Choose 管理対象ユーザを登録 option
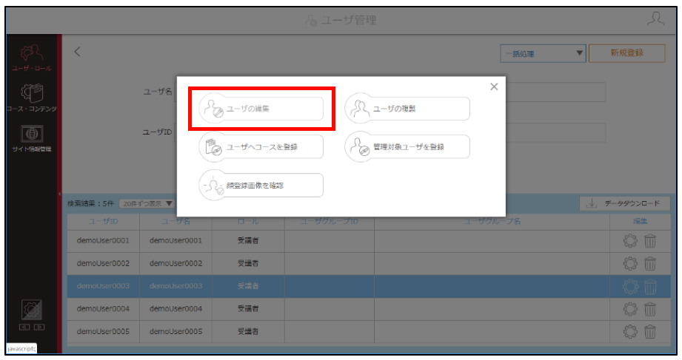The height and width of the screenshot is (360, 682). coord(407,147)
